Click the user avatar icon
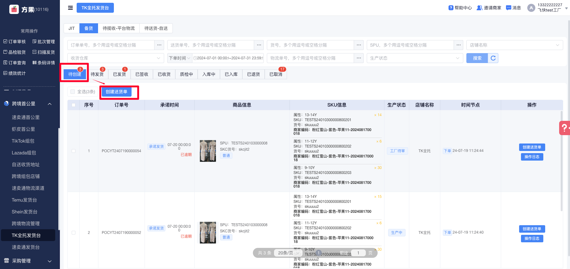The width and height of the screenshot is (570, 269). coord(531,8)
